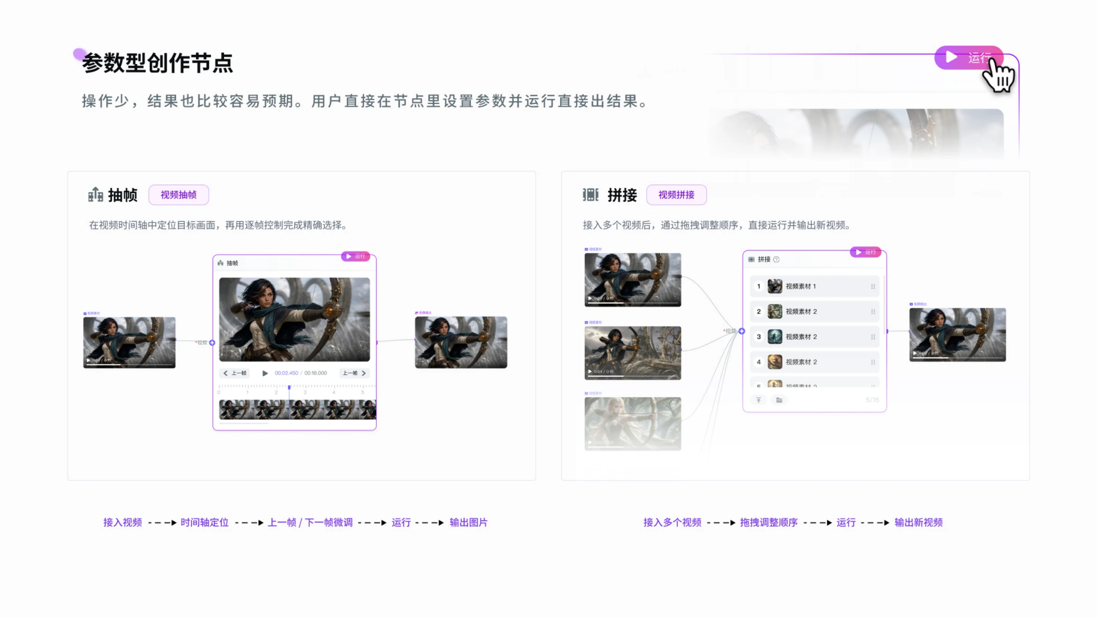Viewport: 1097px width, 617px height.
Task: Click drag handle on row 4 of 拼接 list
Action: [873, 362]
